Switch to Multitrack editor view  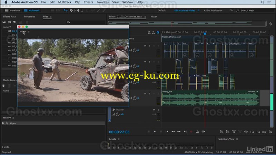(x=32, y=11)
